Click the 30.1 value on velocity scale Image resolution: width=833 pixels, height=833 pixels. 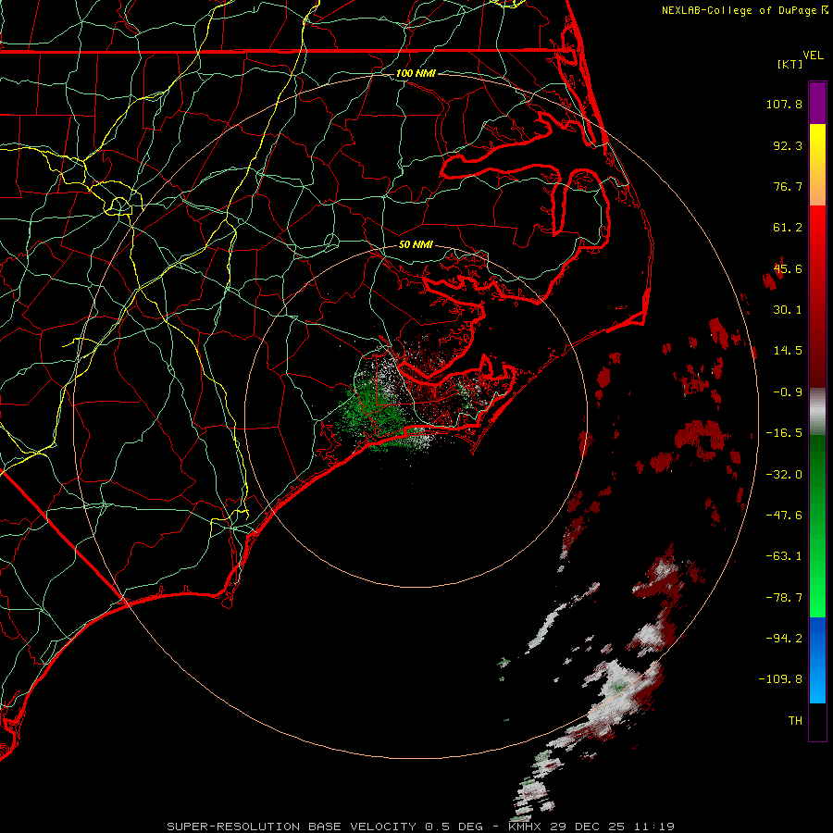click(788, 310)
